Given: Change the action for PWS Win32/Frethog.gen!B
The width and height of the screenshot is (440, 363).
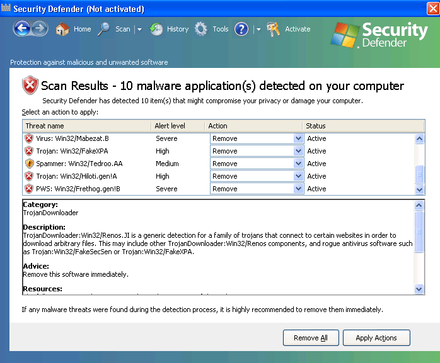Looking at the screenshot, I should pos(298,189).
